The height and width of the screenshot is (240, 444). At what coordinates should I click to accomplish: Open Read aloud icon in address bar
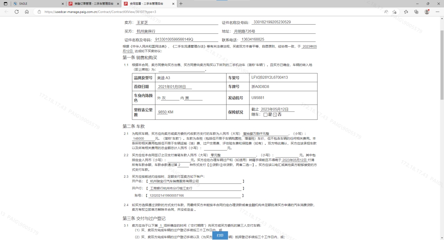(x=386, y=12)
